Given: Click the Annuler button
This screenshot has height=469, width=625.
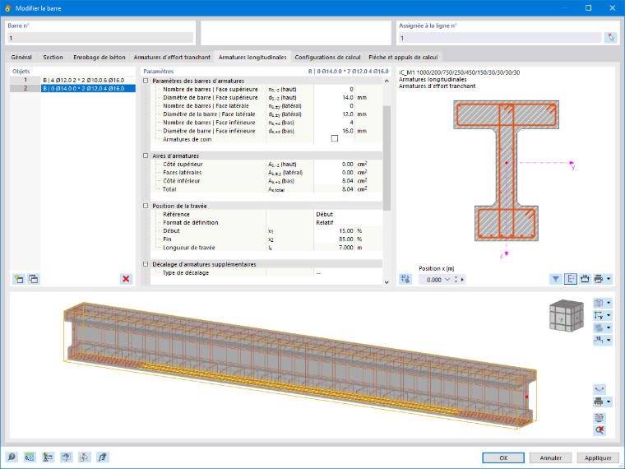Looking at the screenshot, I should tap(550, 457).
